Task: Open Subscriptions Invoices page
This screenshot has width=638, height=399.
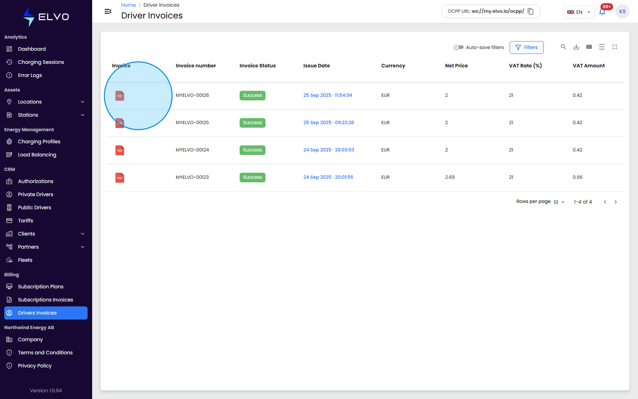Action: point(46,300)
